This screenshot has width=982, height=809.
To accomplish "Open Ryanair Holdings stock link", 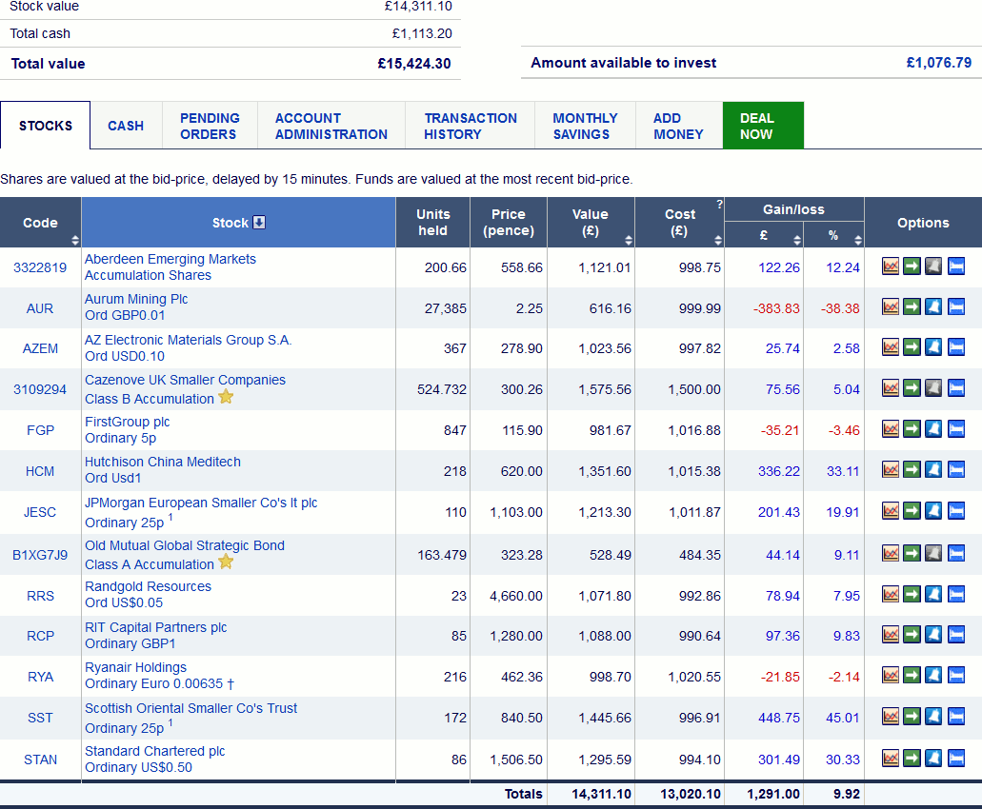I will click(159, 676).
